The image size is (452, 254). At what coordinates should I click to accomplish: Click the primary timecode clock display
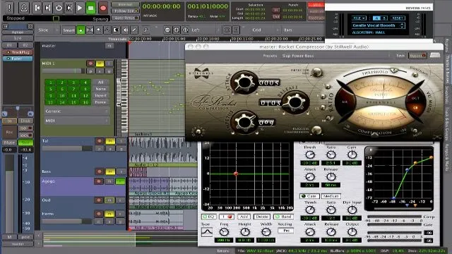162,6
